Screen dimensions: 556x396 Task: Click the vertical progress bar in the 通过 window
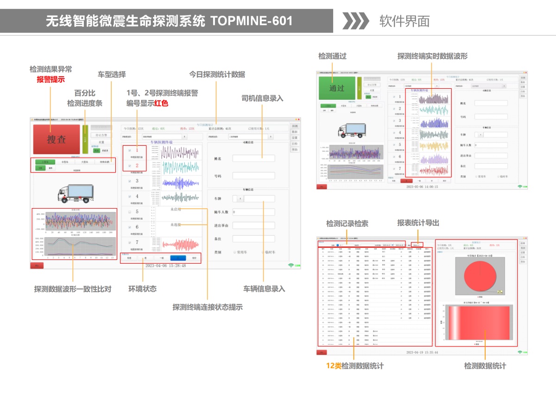360,88
